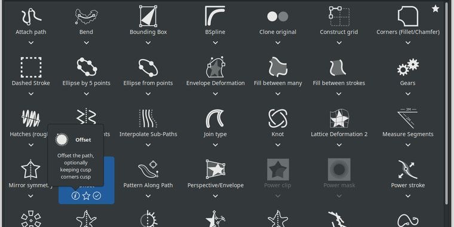Screen dimensions: 454x227
Task: Toggle the favorites star at top right
Action: (435, 9)
